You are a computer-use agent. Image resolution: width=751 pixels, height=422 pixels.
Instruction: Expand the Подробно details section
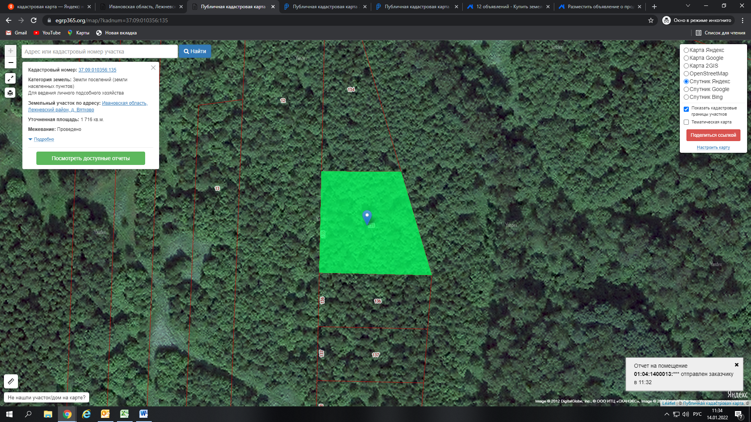pos(43,139)
